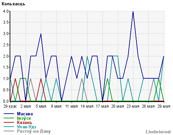Click the dark blue Масква legend line
The width and height of the screenshot is (173, 135).
[9, 114]
